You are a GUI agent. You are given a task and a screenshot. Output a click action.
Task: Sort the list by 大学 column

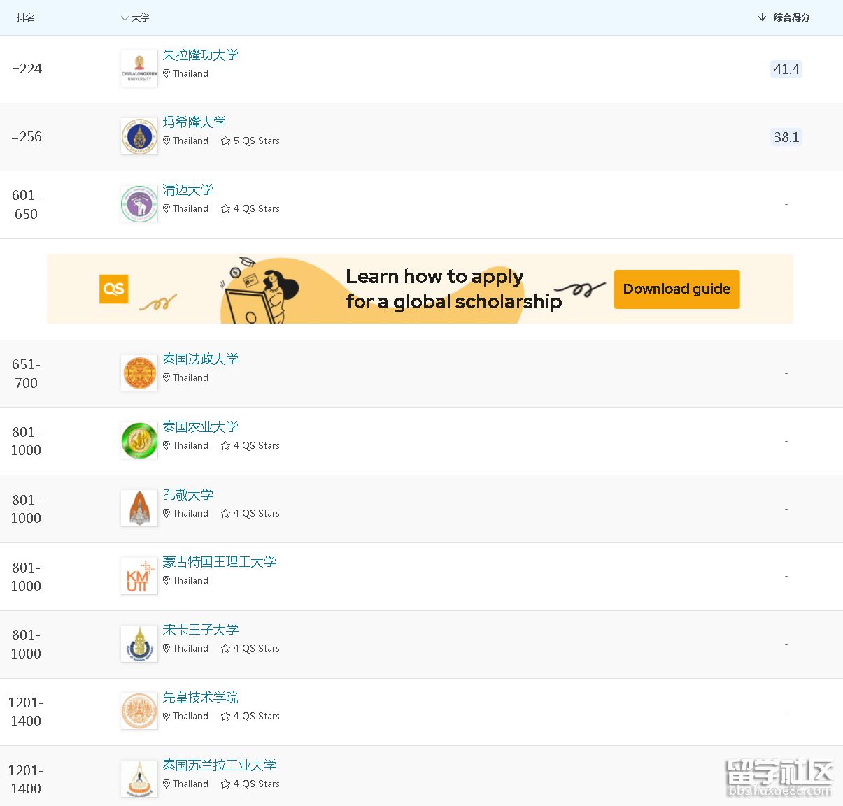(135, 17)
